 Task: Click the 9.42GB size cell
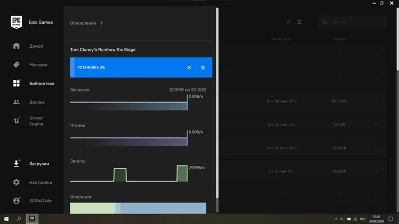(339, 125)
